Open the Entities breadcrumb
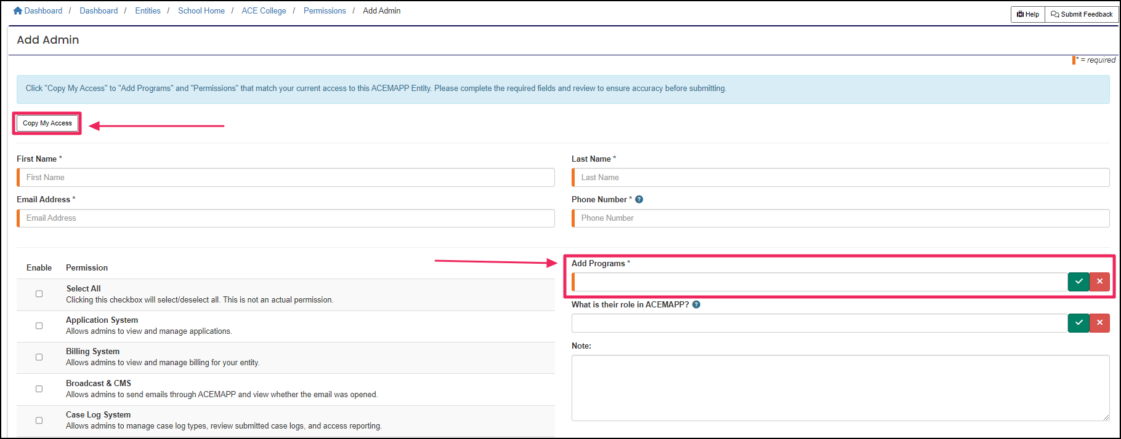Image resolution: width=1121 pixels, height=439 pixels. point(148,10)
